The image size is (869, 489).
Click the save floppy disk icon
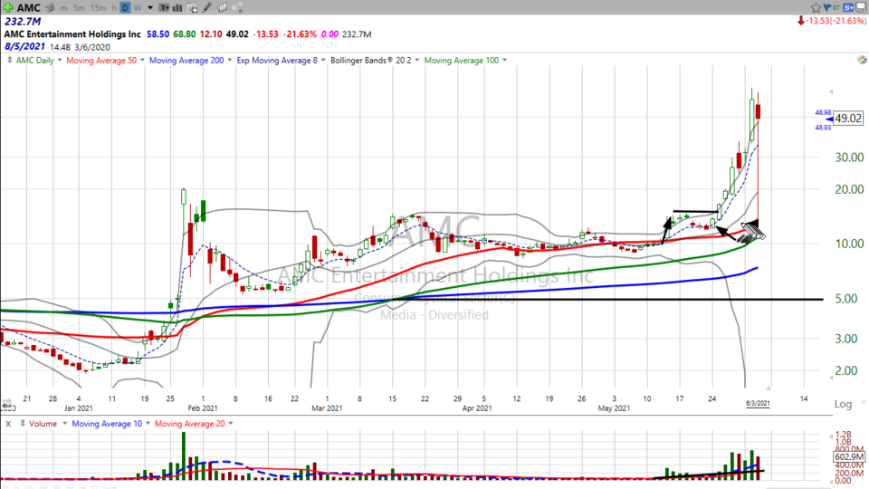pos(861,8)
